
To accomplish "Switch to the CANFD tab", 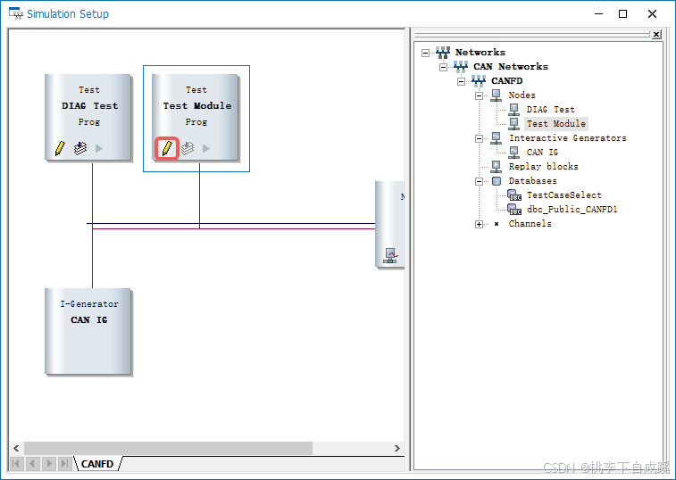I will coord(97,464).
